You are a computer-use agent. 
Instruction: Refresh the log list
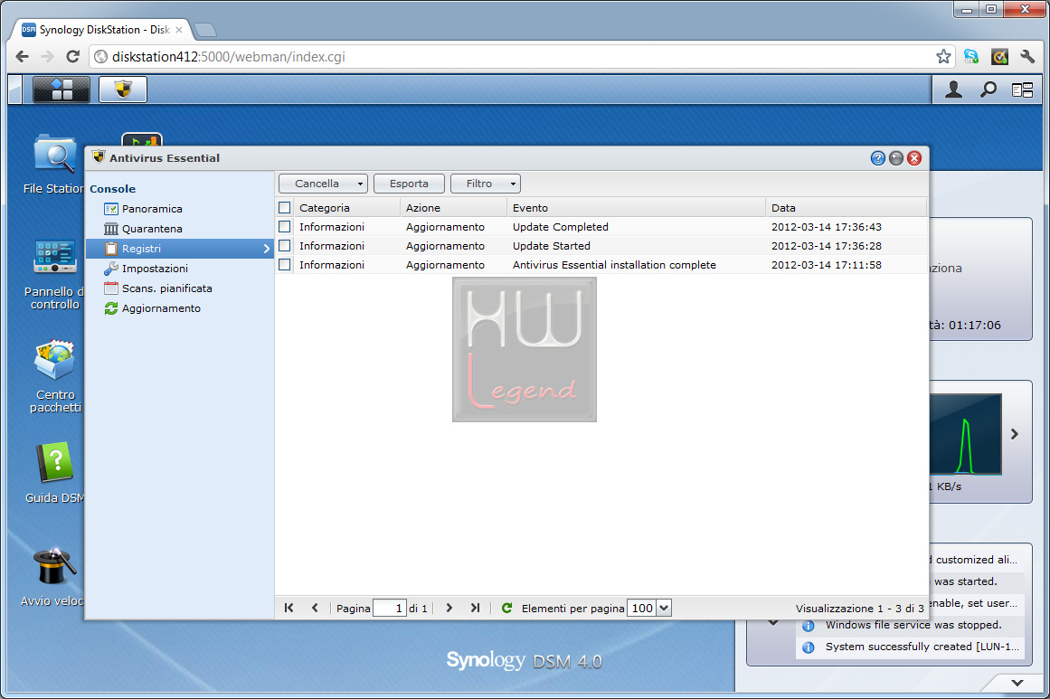[507, 608]
